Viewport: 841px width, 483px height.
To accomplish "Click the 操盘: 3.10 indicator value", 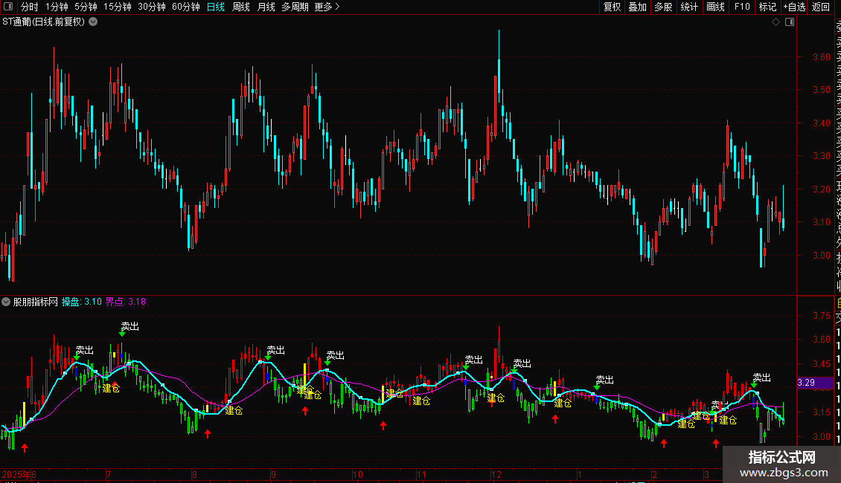I will pos(82,302).
